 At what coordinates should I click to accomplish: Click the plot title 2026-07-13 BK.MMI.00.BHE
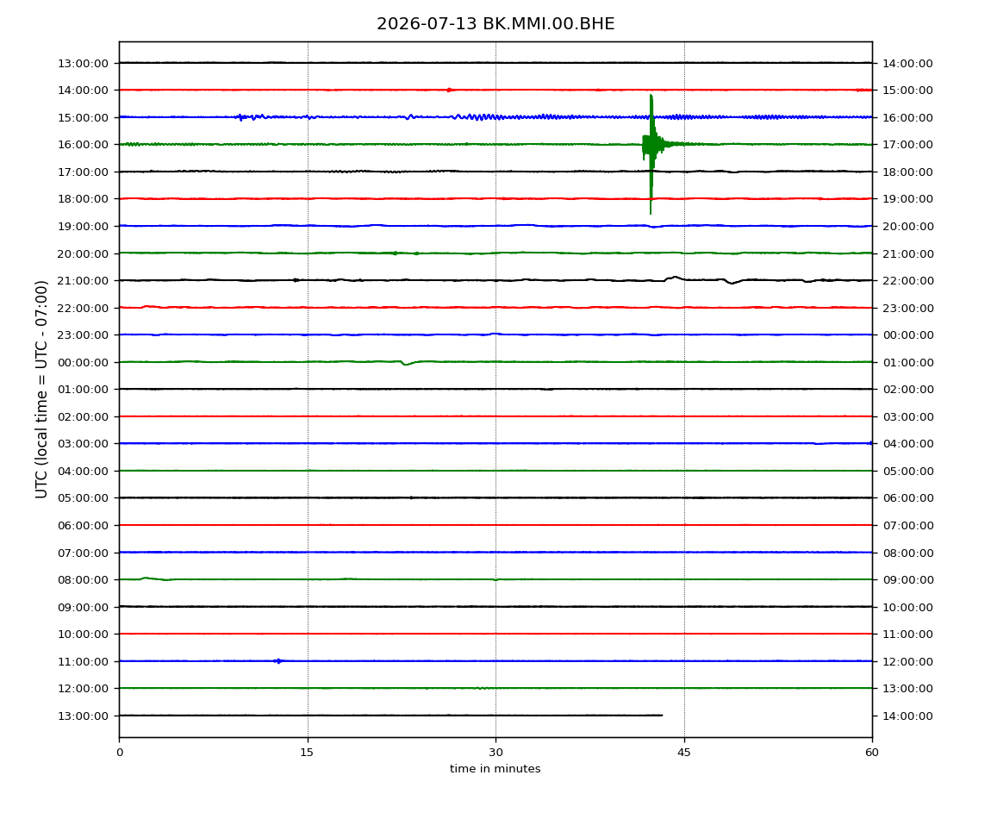click(x=495, y=24)
